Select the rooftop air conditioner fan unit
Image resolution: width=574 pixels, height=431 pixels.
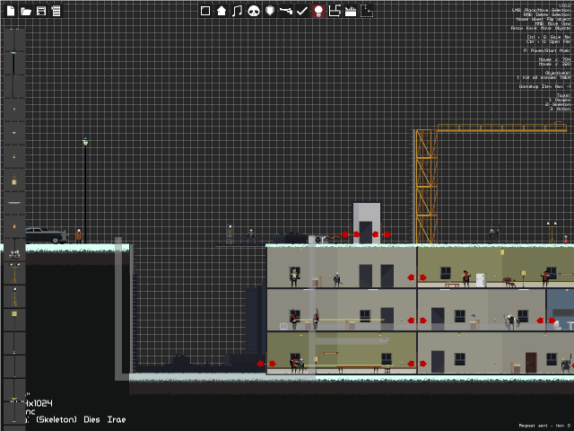pyautogui.click(x=318, y=240)
